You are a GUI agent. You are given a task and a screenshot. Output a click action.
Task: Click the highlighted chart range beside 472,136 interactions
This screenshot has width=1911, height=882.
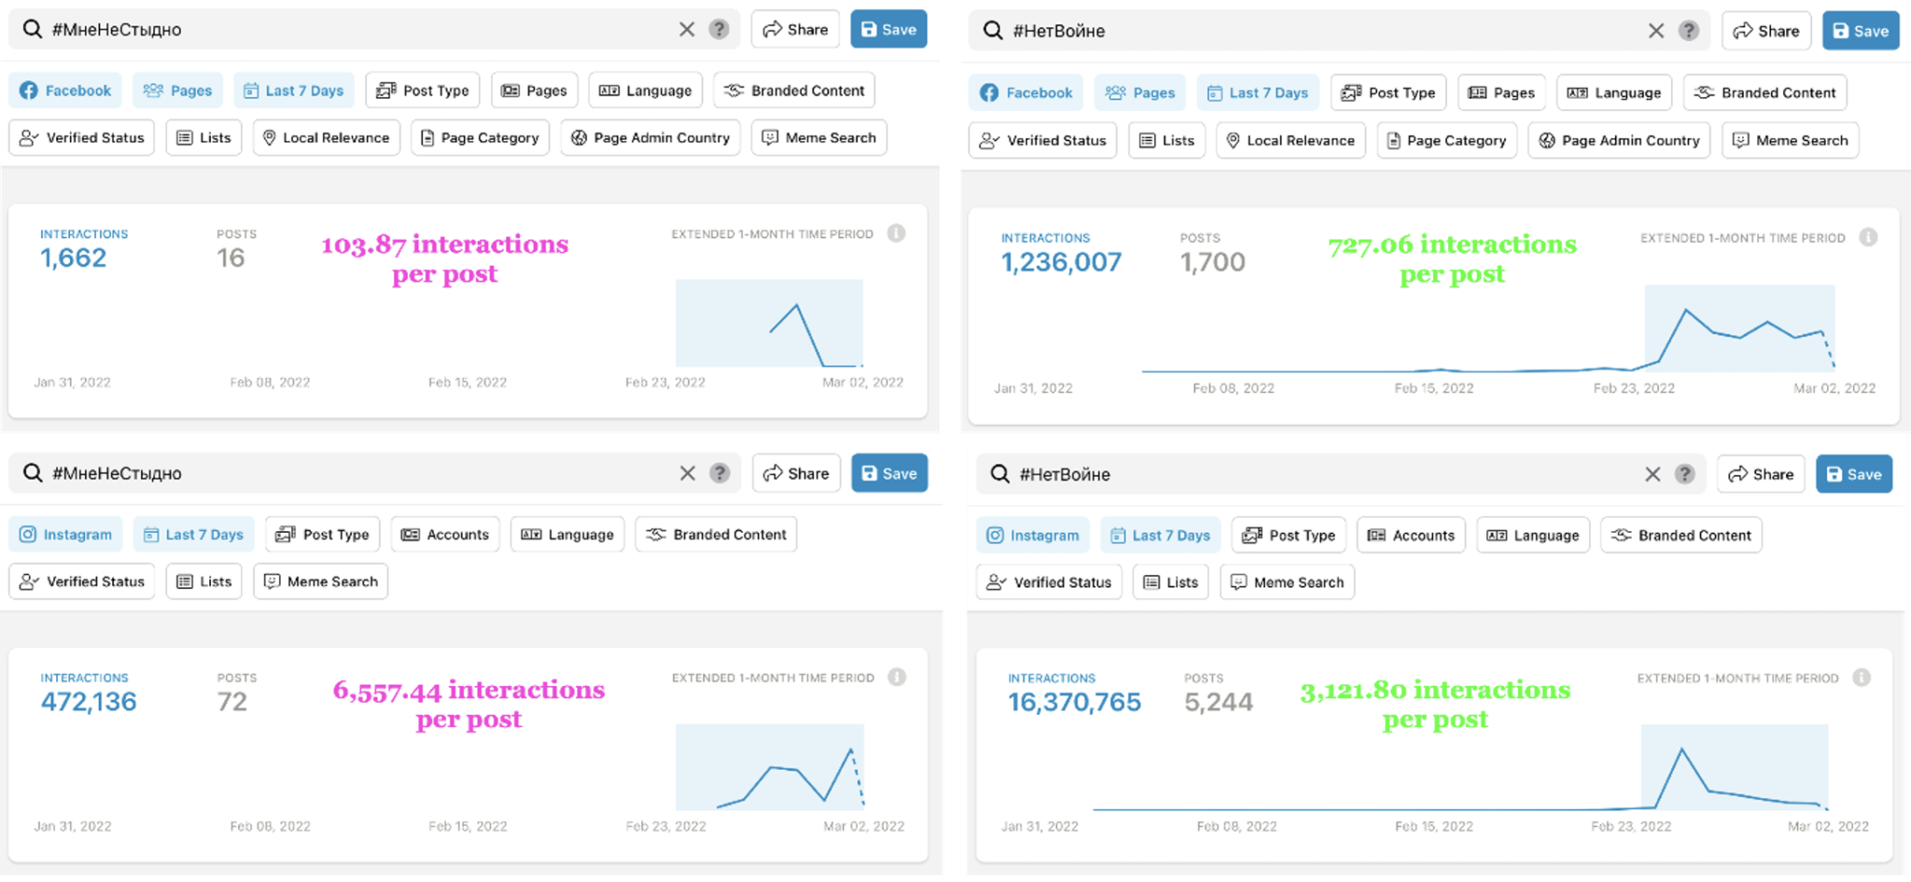pos(769,766)
